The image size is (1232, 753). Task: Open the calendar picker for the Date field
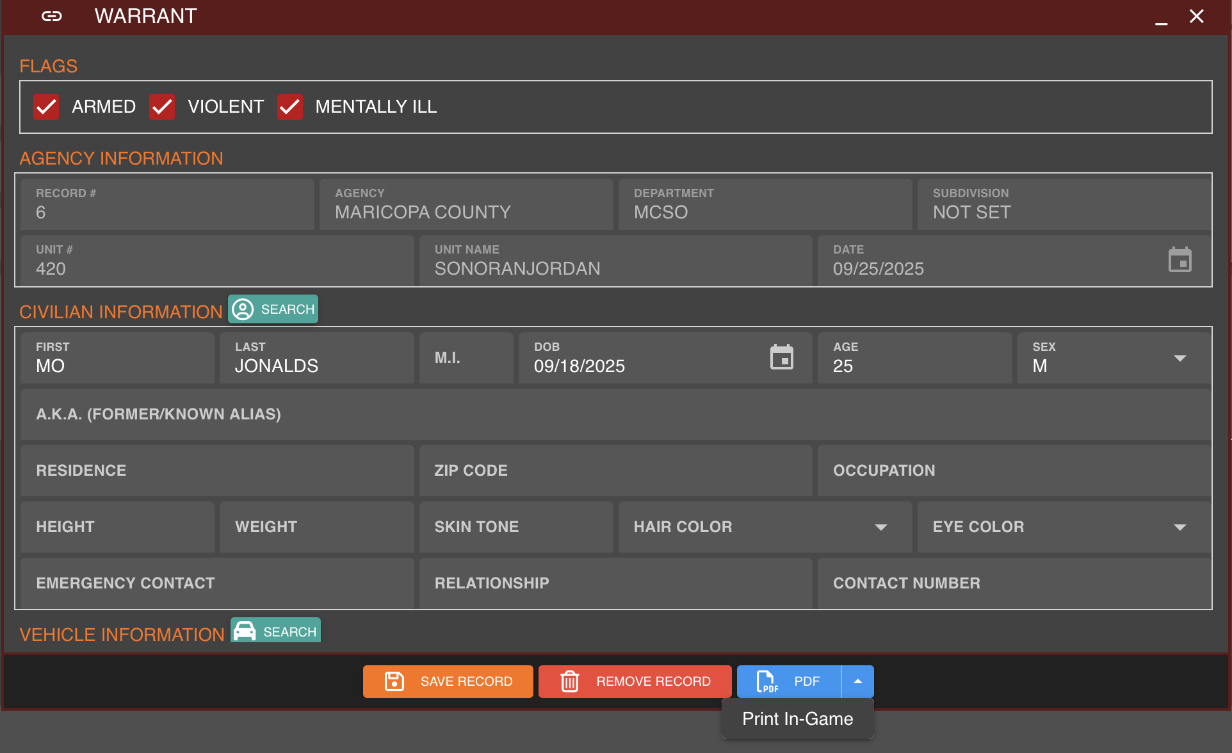click(1179, 260)
